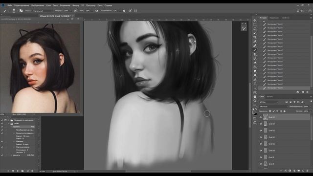Open the brush settings panel from options bar
The width and height of the screenshot is (313, 176).
(x=21, y=11)
